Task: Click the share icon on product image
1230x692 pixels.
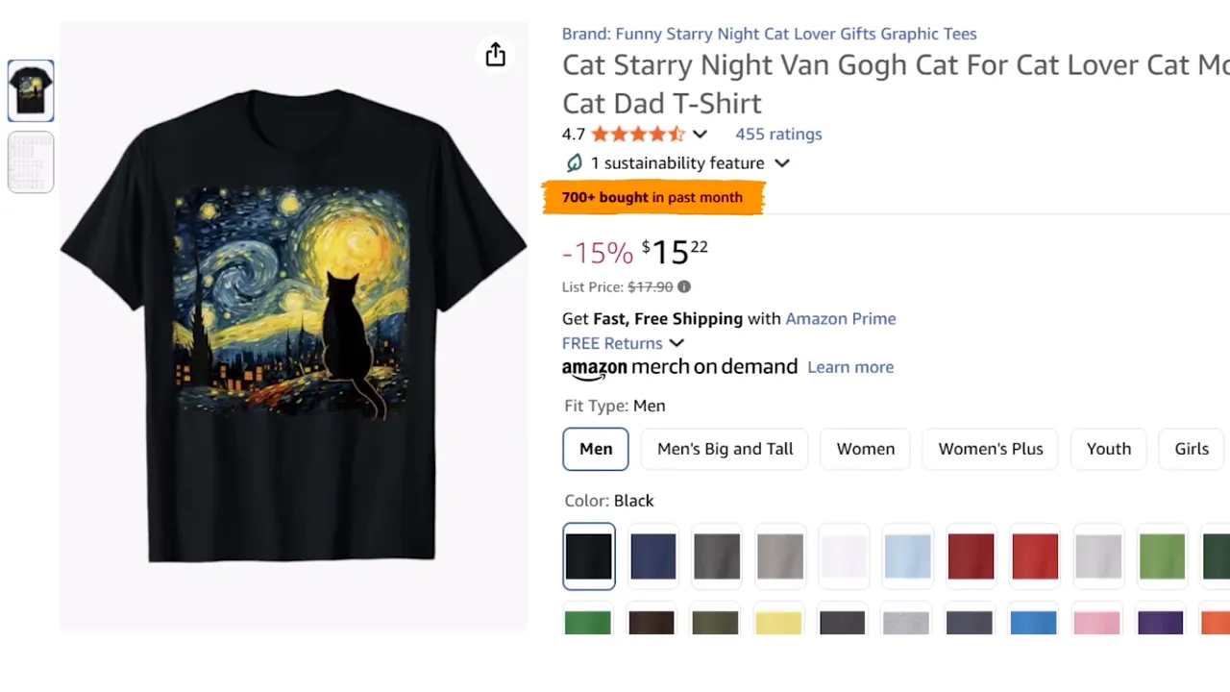Action: (x=495, y=55)
